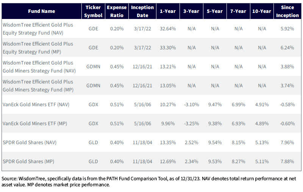Select the Ticker Symbol column header
Image resolution: width=303 pixels, height=192 pixels.
(x=93, y=11)
